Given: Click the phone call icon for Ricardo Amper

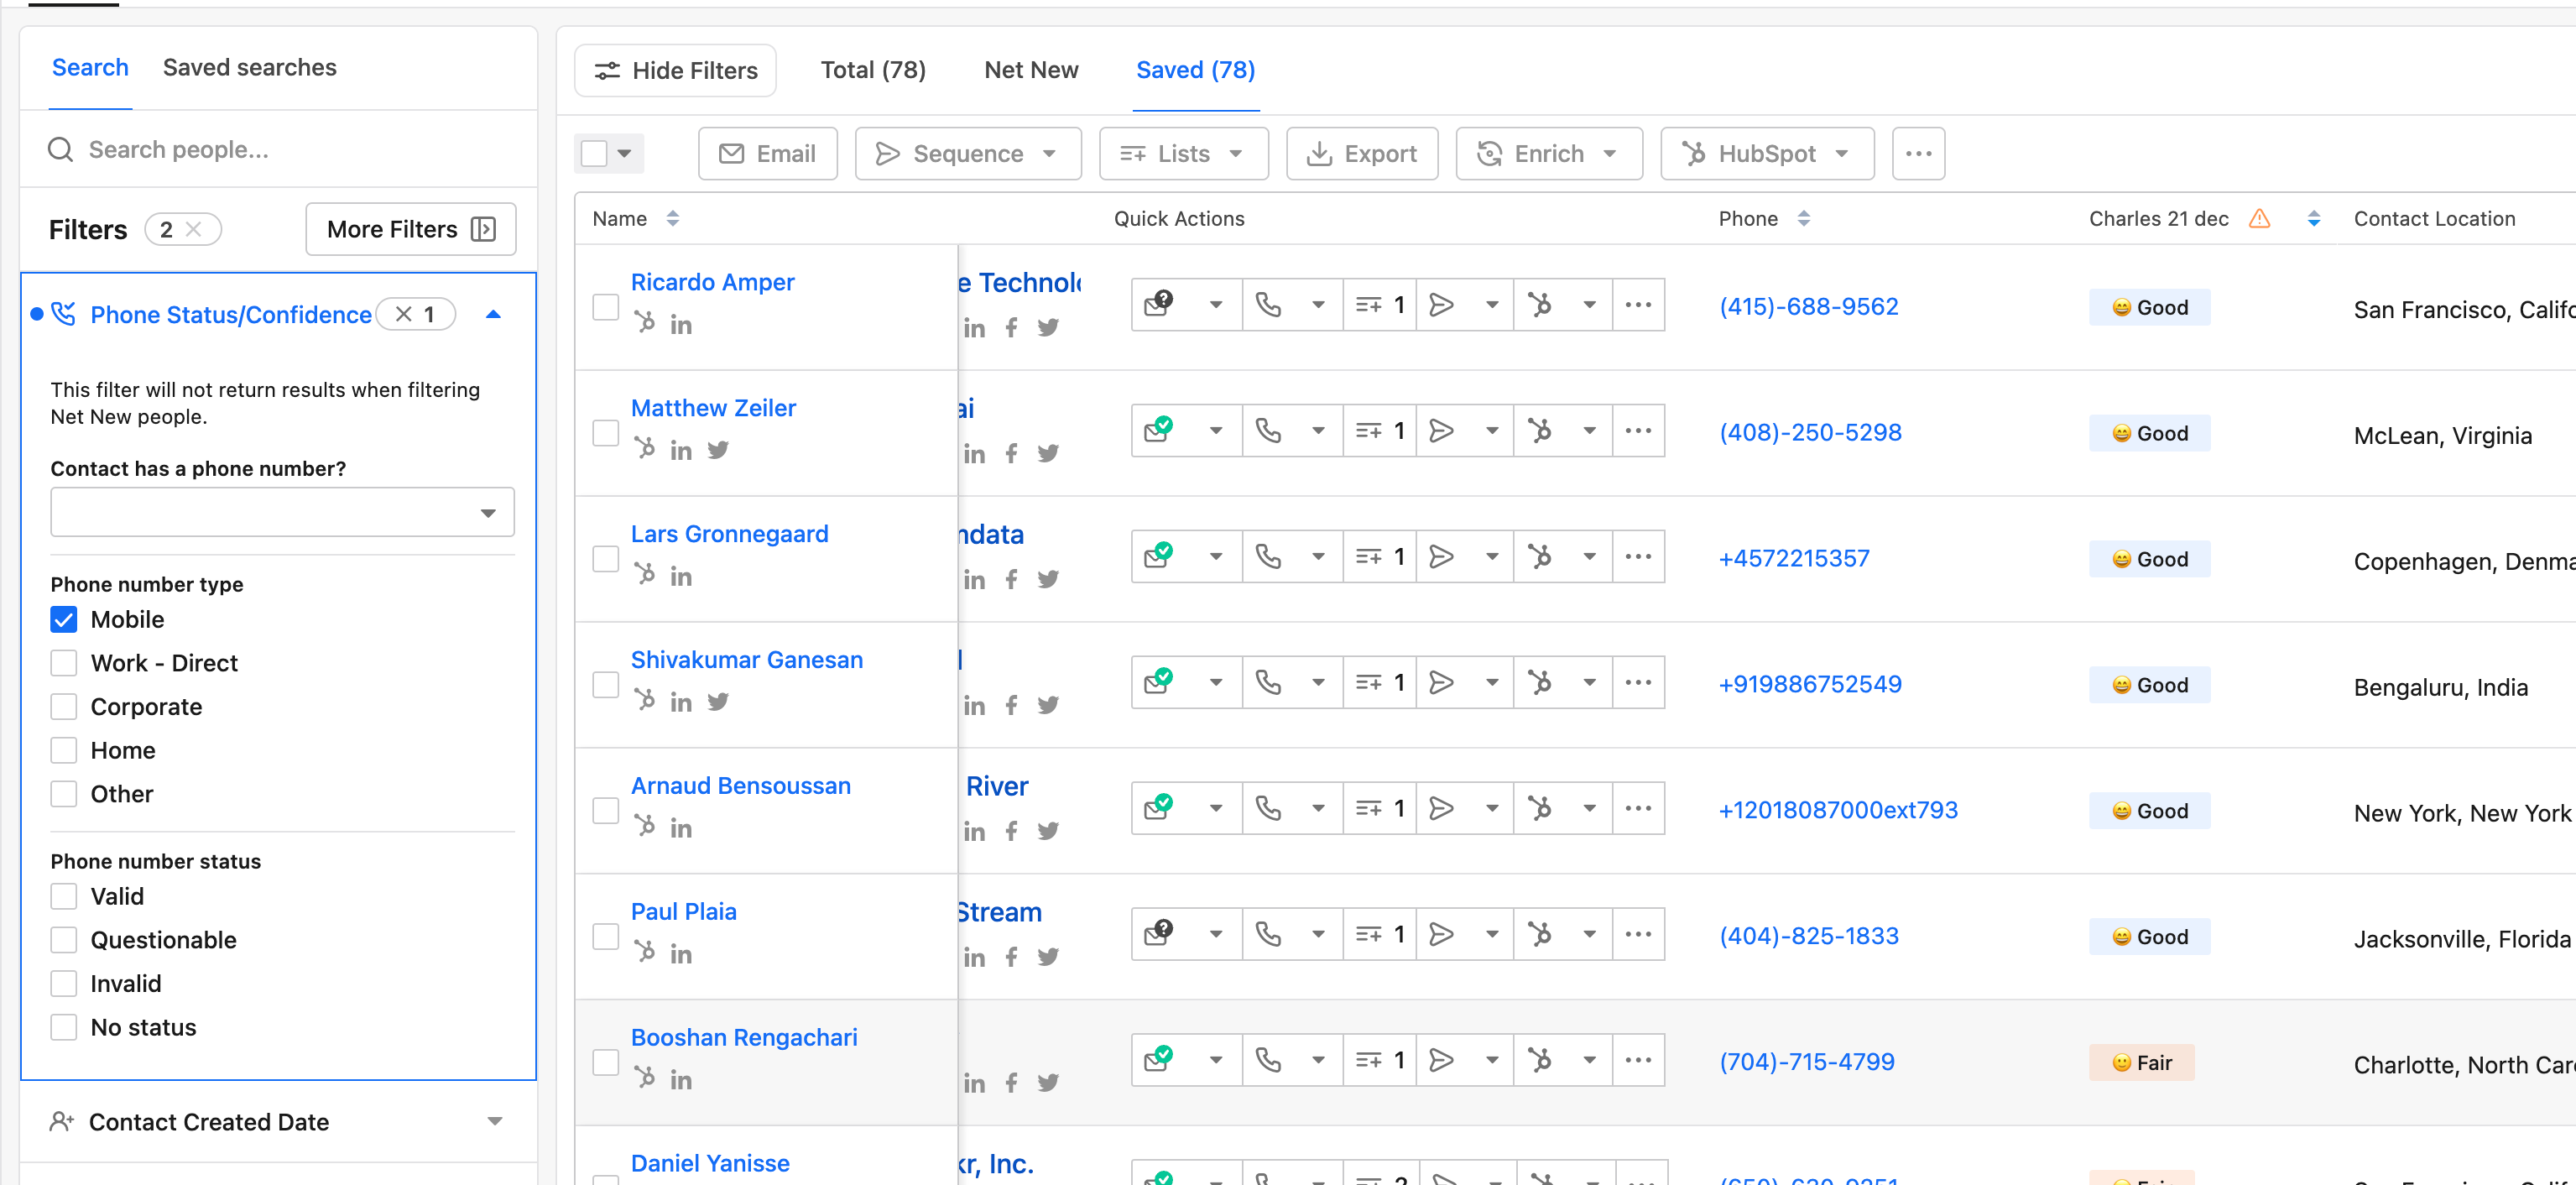Looking at the screenshot, I should click(x=1268, y=304).
